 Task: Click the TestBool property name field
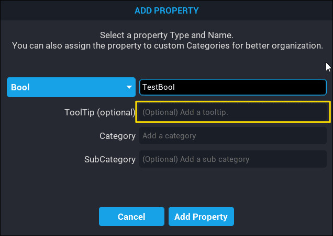232,87
